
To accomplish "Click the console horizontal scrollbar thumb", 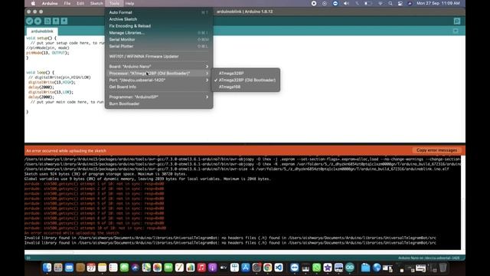I will (x=49, y=251).
